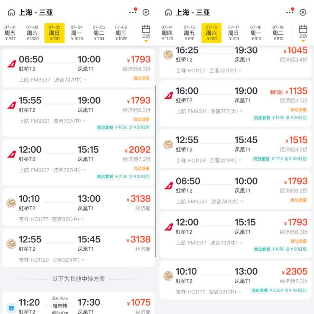Select the 10:10 flight priced ¥2305

click(235, 280)
